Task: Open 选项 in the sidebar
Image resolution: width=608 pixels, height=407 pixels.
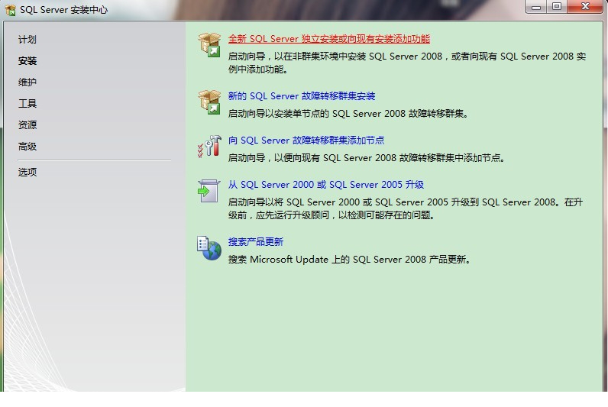Action: pos(27,172)
